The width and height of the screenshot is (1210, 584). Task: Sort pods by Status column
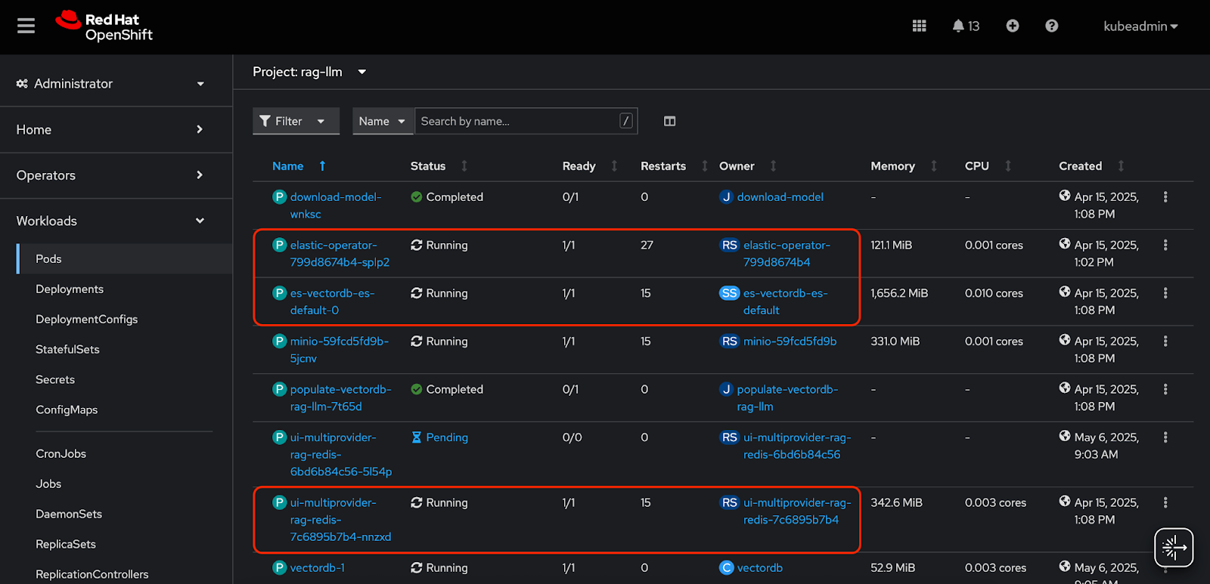[428, 166]
